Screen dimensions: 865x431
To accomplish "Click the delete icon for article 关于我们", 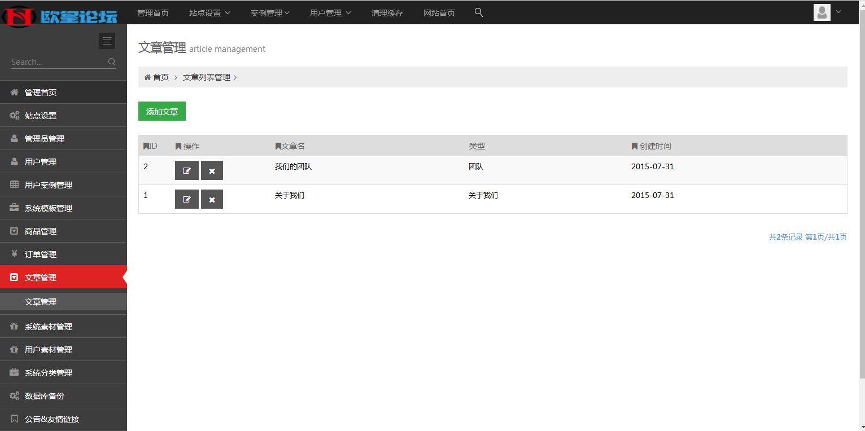I will (212, 199).
